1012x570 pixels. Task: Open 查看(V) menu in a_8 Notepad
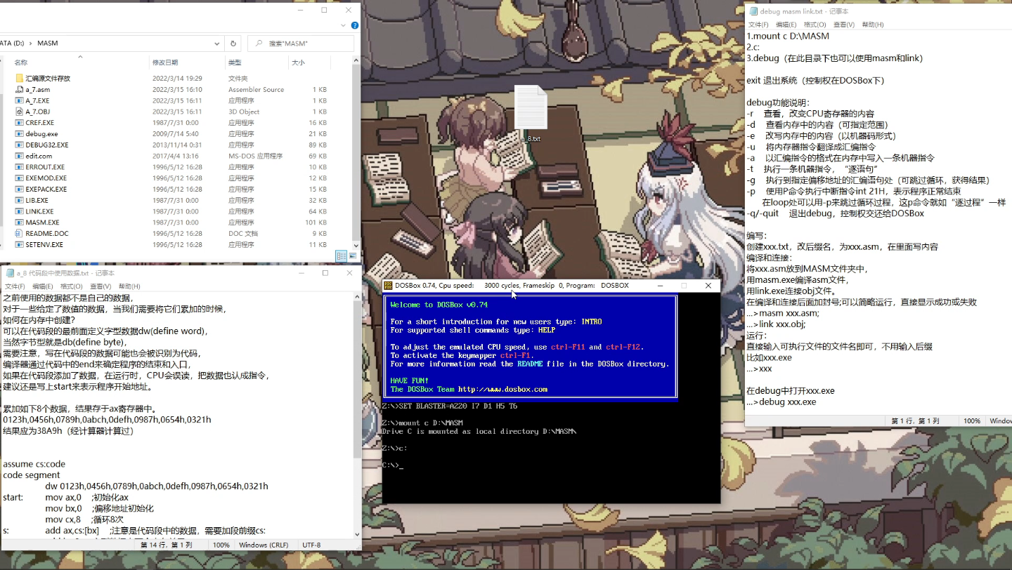pos(100,286)
